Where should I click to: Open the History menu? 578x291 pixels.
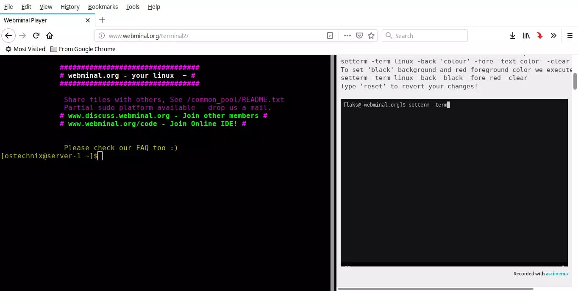70,7
